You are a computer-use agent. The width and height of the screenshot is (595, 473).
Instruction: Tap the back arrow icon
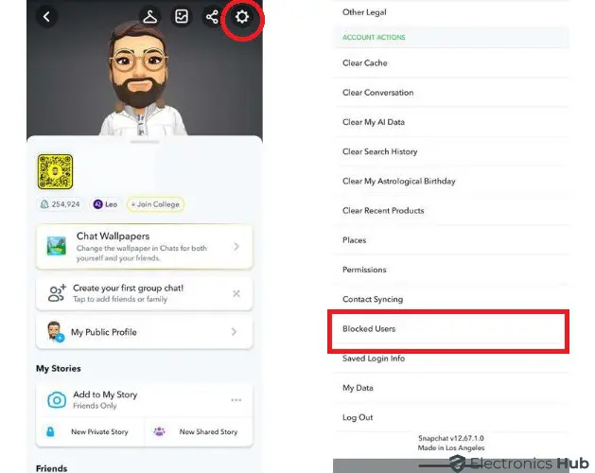coord(46,17)
